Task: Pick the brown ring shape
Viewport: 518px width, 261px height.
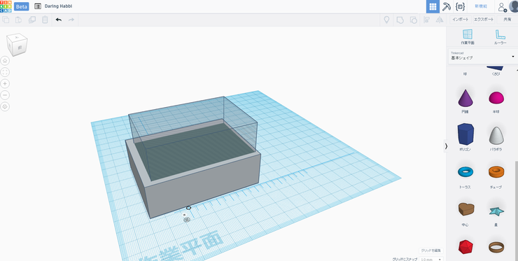Action: pyautogui.click(x=496, y=247)
